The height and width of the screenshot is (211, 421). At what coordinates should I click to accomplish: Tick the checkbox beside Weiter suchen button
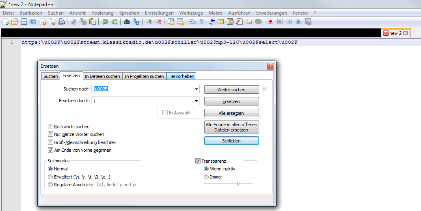264,90
